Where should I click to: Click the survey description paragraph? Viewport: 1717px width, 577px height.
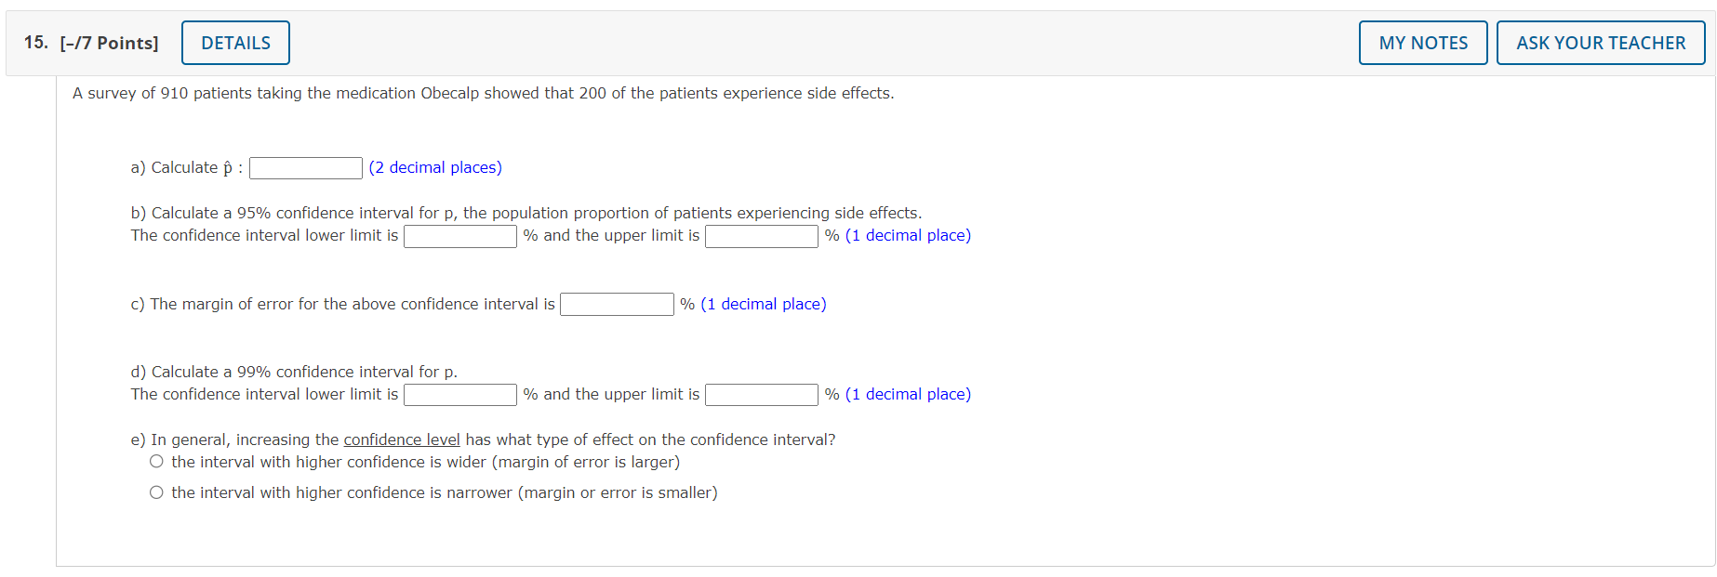click(483, 93)
